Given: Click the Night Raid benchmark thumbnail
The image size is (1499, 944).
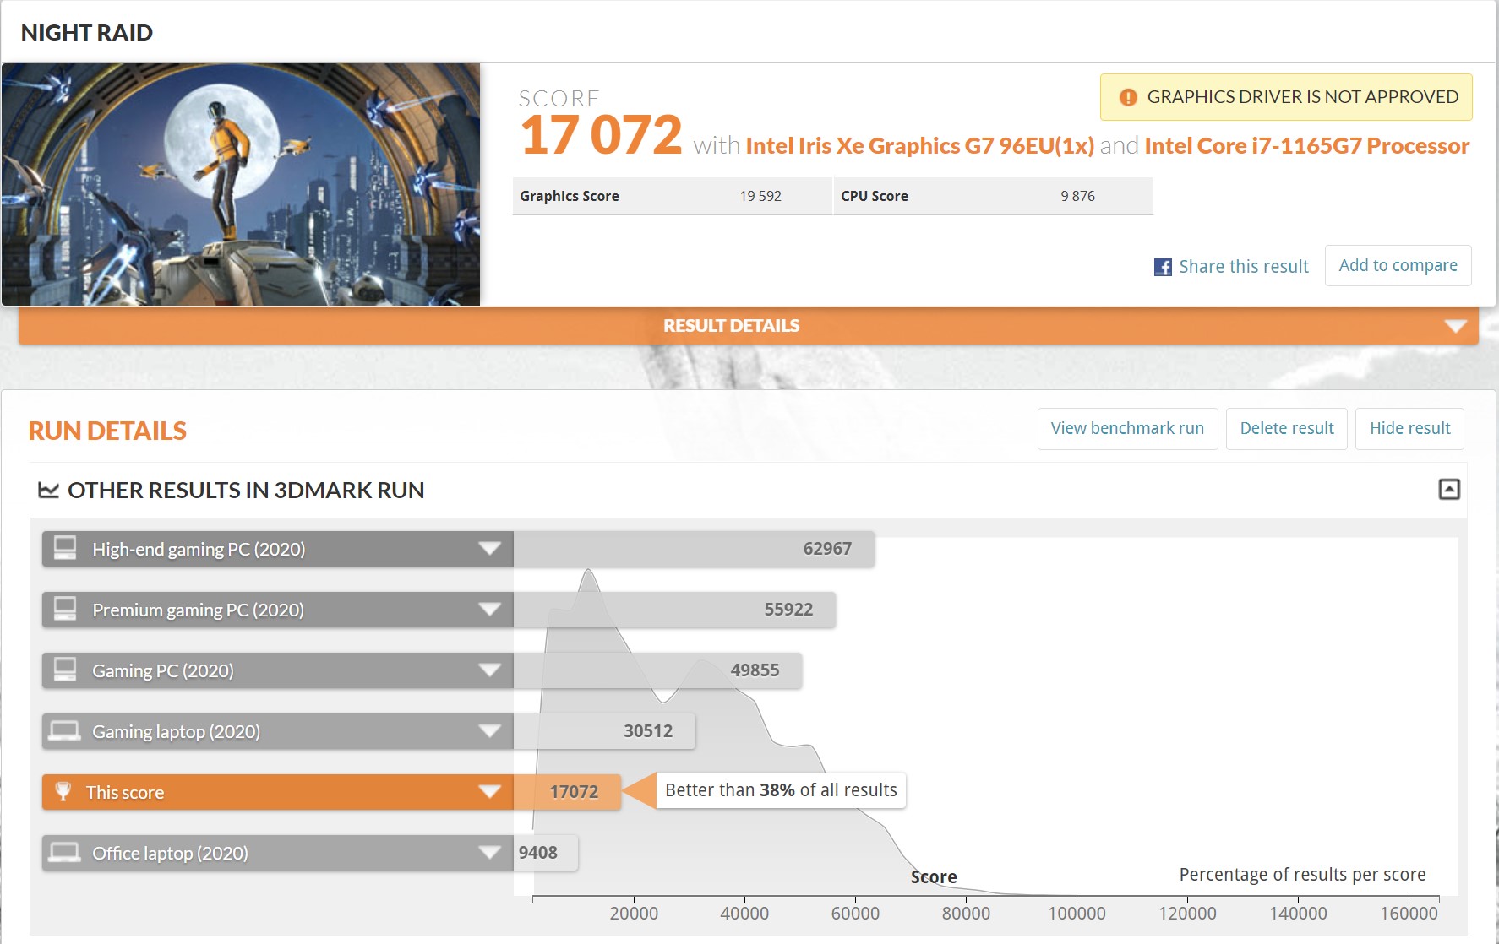Looking at the screenshot, I should pos(241,184).
